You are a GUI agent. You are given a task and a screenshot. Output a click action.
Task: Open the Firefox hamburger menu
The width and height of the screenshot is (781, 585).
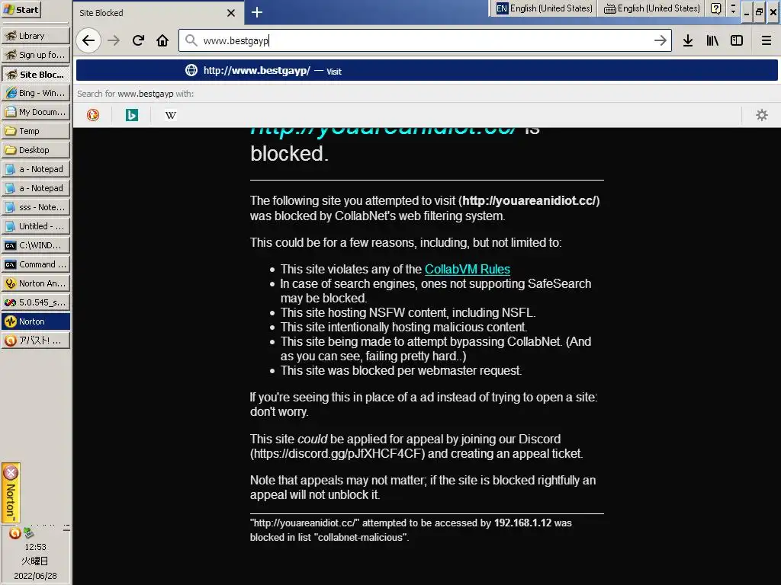coord(766,40)
